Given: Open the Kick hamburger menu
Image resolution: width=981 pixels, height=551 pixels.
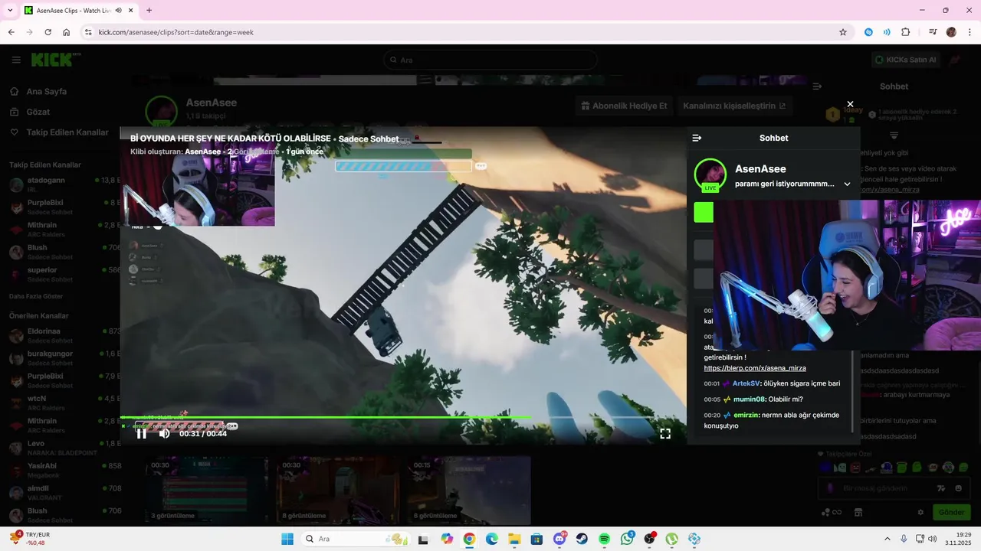Looking at the screenshot, I should (16, 60).
